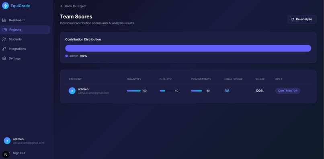Open the Dashboard page
324x159 pixels.
tap(25, 20)
